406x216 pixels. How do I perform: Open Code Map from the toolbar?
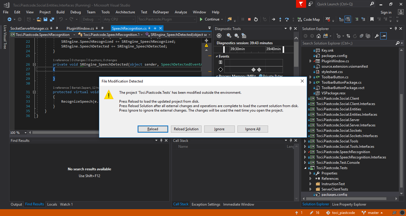click(309, 19)
